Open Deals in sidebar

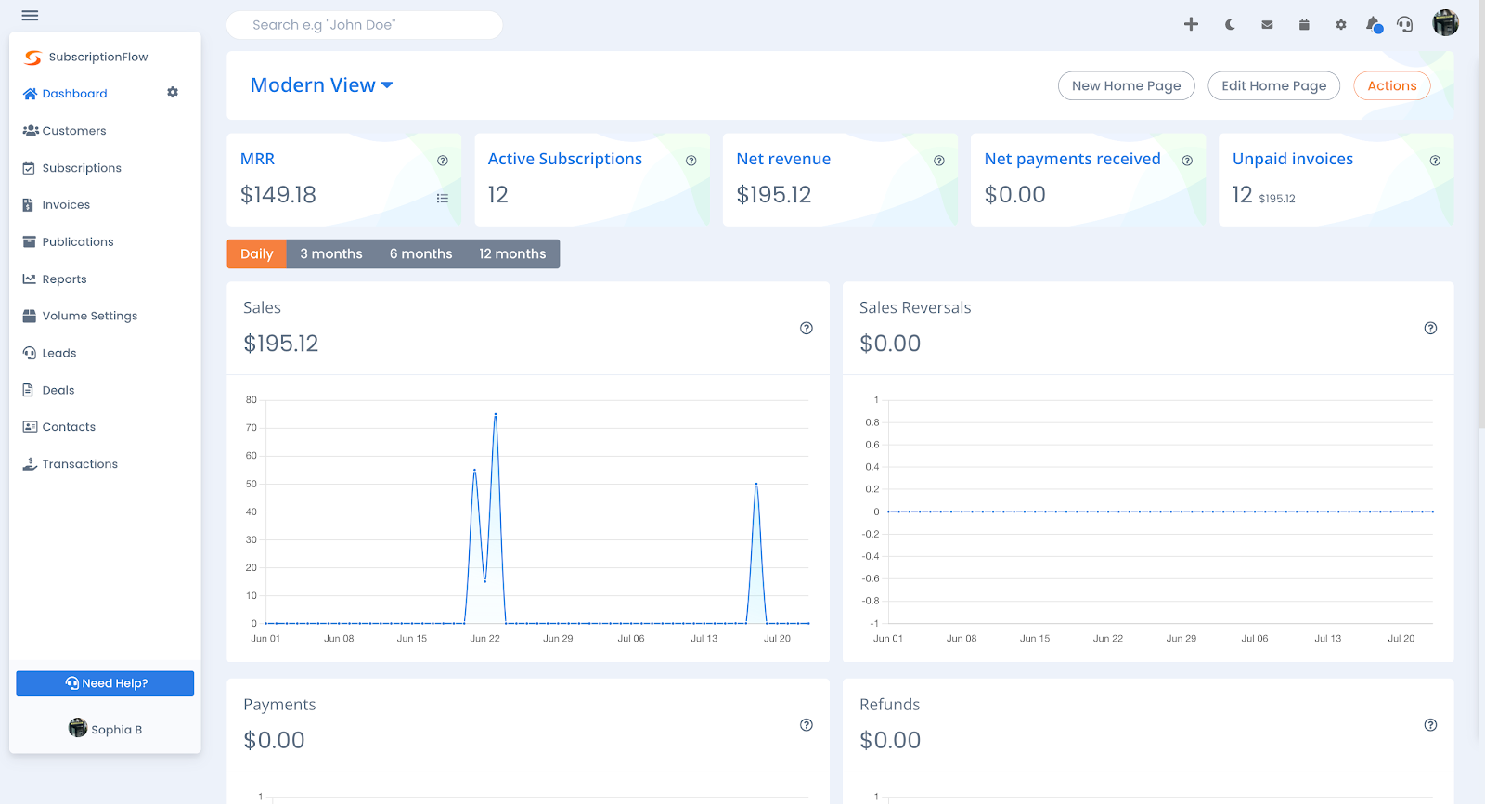[48, 391]
